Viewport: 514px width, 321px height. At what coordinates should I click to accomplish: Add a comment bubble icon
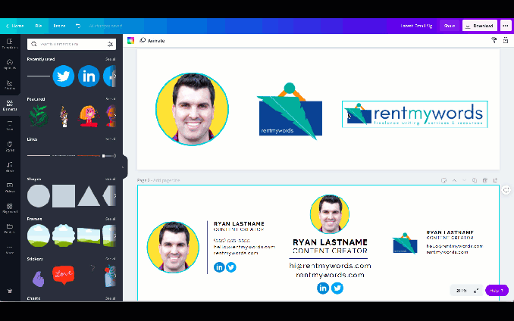click(506, 190)
